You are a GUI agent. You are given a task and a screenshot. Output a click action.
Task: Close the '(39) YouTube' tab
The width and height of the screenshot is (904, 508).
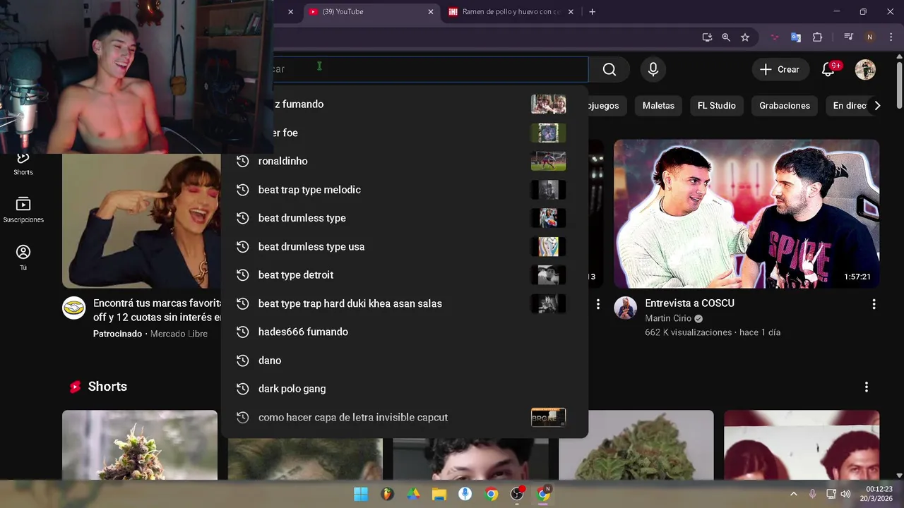click(431, 11)
